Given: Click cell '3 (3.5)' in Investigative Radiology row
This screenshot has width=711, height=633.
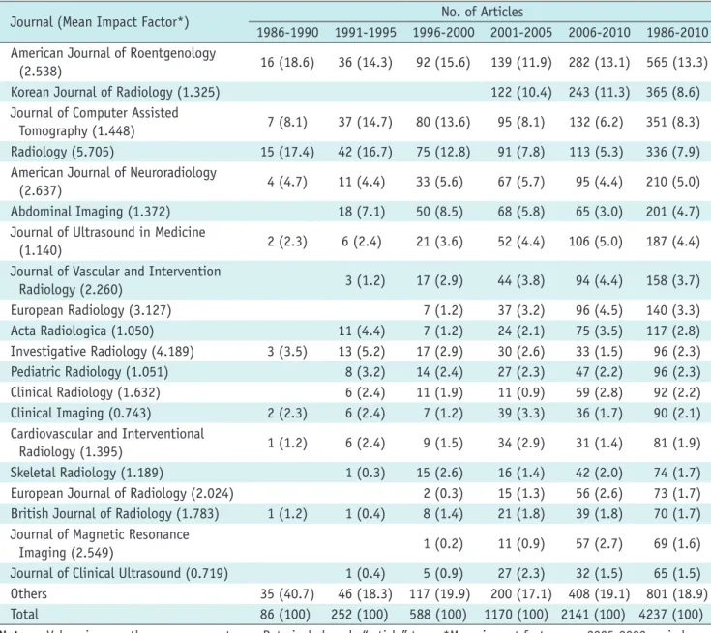Looking at the screenshot, I should (287, 352).
